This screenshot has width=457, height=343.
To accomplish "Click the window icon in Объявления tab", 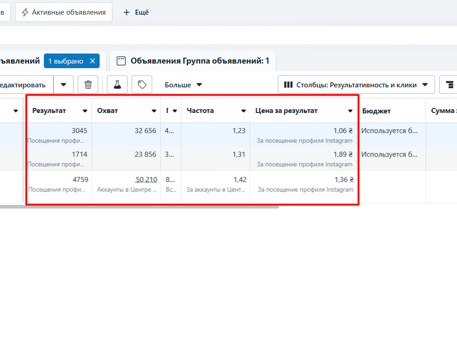I will (121, 61).
